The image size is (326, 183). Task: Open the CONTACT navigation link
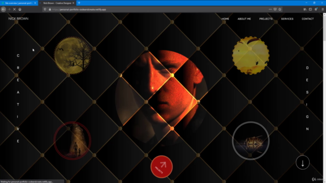point(308,19)
